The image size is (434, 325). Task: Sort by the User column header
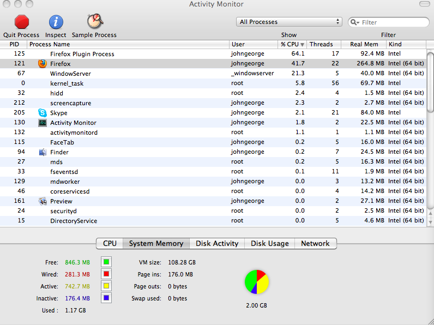(x=254, y=44)
